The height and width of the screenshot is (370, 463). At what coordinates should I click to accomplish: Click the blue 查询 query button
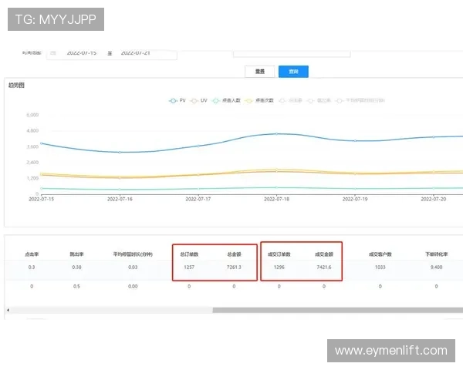coord(293,72)
